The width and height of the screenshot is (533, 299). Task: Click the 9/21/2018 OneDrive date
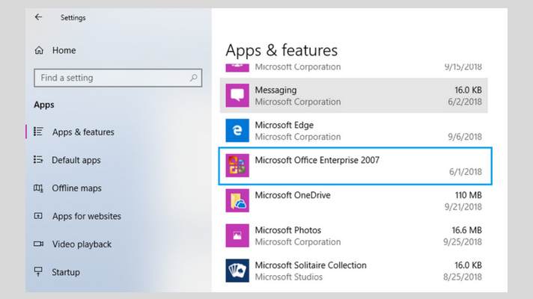(463, 207)
